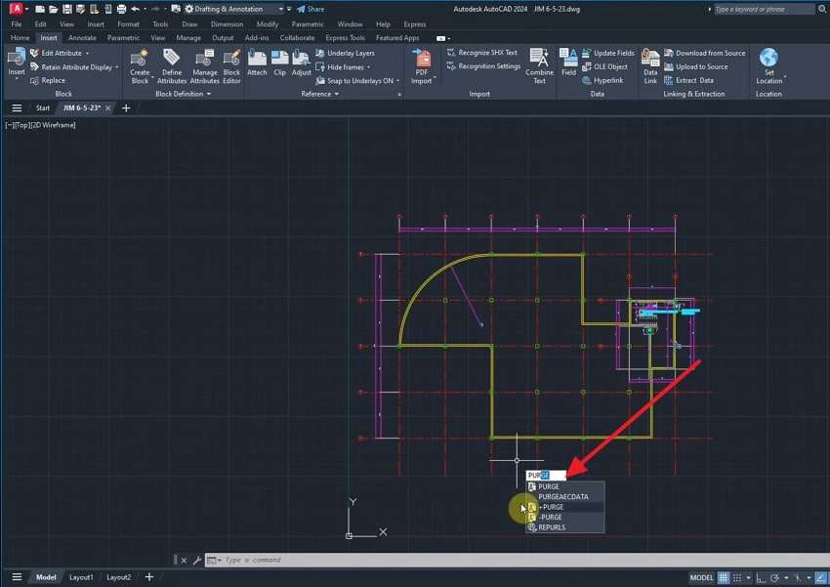Switch to the Annotate ribbon tab
This screenshot has height=587, width=830.
pyautogui.click(x=82, y=37)
